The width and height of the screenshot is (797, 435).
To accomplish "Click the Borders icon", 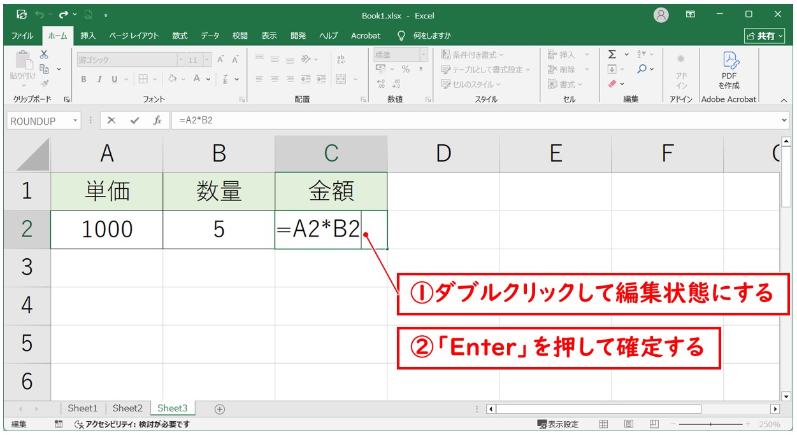I will pyautogui.click(x=143, y=79).
